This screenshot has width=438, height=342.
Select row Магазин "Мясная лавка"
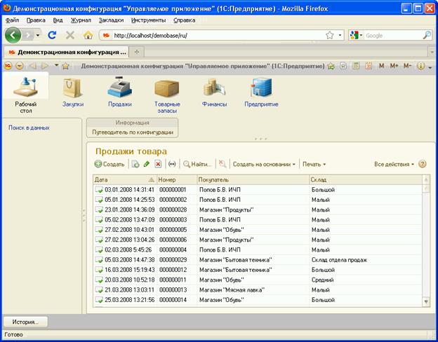[258, 290]
